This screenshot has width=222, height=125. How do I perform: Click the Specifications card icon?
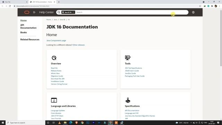point(128,100)
